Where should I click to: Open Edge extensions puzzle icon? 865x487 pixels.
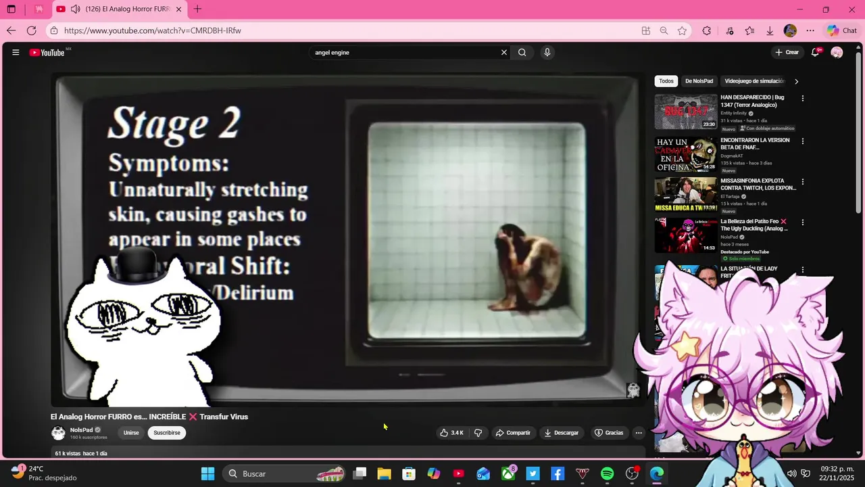click(x=707, y=30)
